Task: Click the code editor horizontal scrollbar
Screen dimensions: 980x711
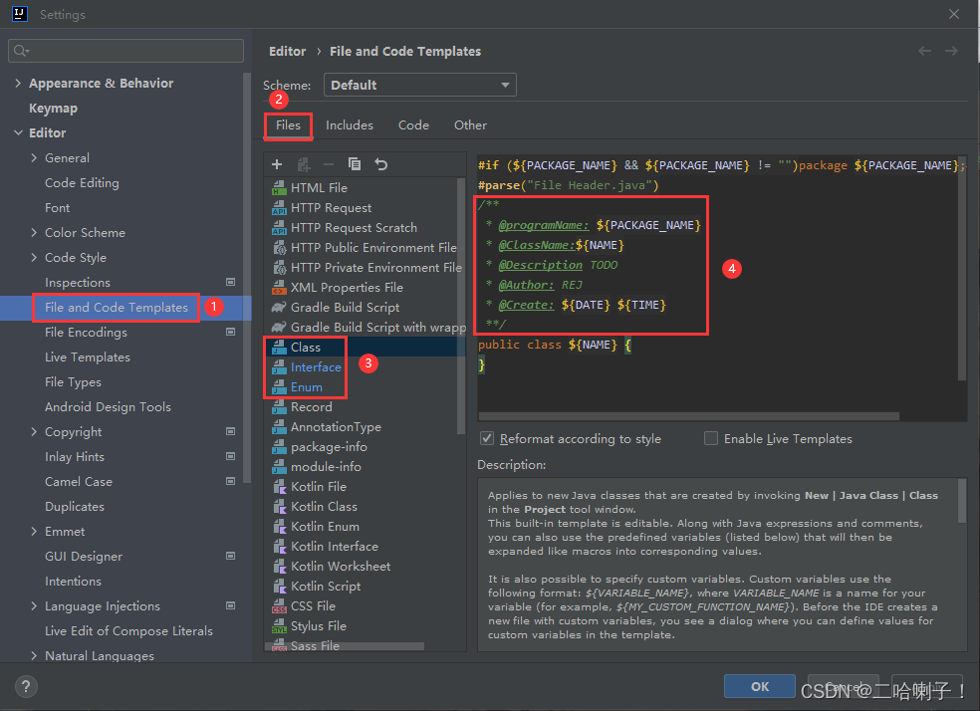Action: (x=689, y=416)
